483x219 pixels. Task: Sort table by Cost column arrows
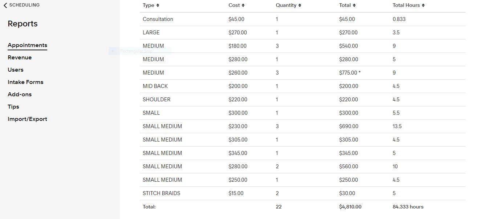tap(243, 5)
